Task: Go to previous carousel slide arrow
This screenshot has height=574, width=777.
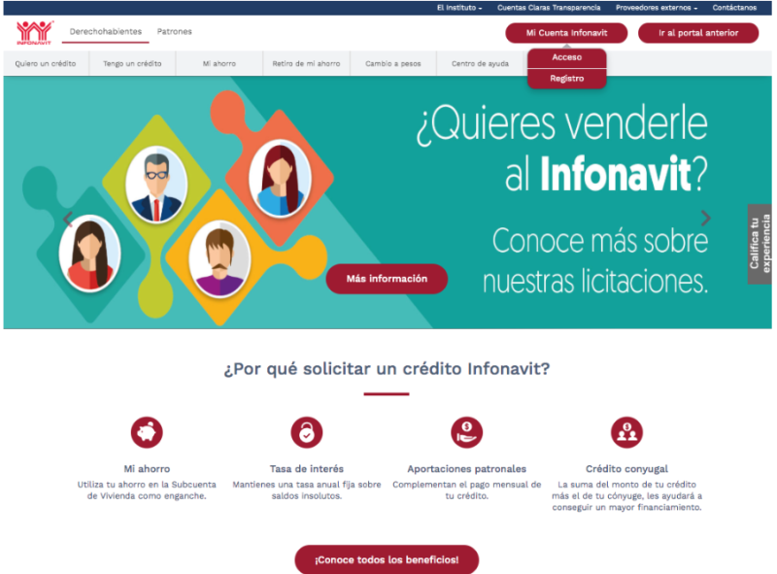Action: [x=68, y=219]
